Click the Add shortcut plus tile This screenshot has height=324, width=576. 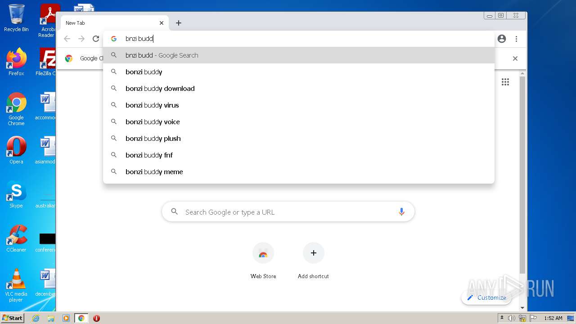(x=314, y=261)
